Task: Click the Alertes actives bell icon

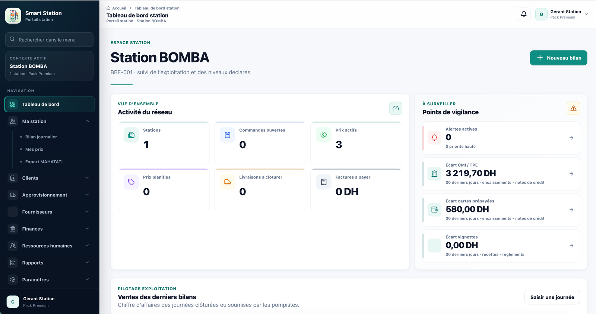Action: click(434, 138)
